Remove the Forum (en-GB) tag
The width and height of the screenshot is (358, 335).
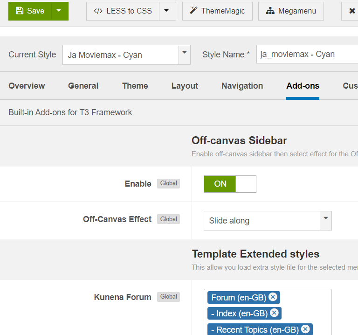[273, 297]
